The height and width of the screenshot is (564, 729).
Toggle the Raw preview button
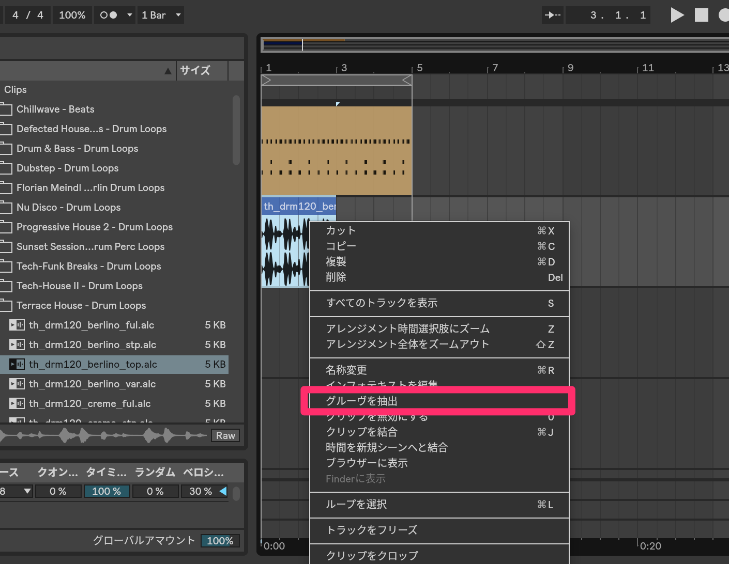coord(225,436)
